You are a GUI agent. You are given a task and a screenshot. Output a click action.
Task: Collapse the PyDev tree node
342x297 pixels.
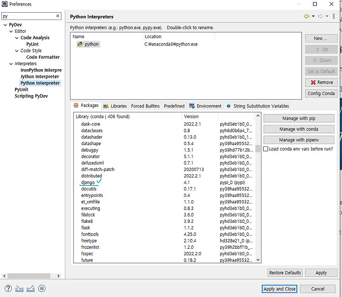[5, 25]
